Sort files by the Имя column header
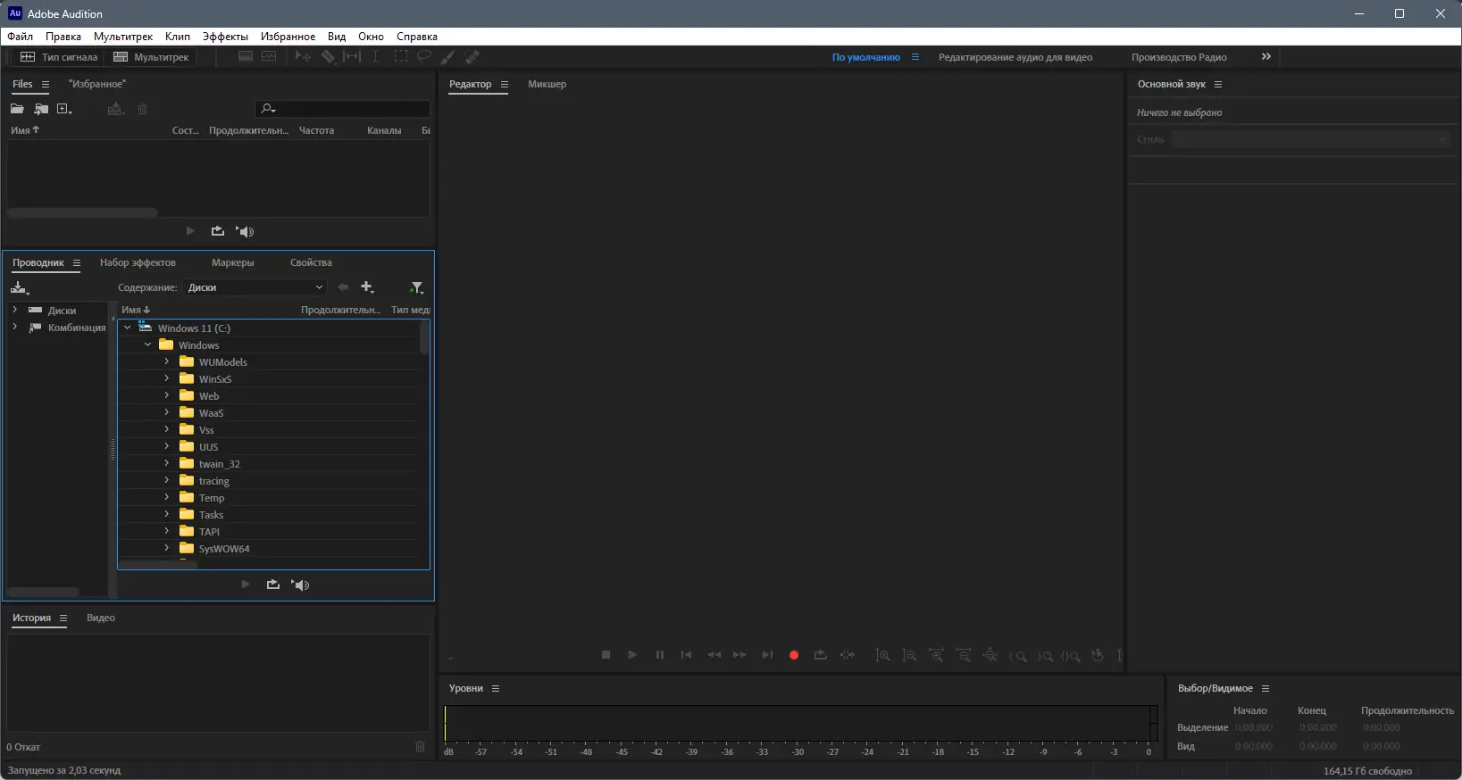The height and width of the screenshot is (780, 1462). pyautogui.click(x=25, y=130)
